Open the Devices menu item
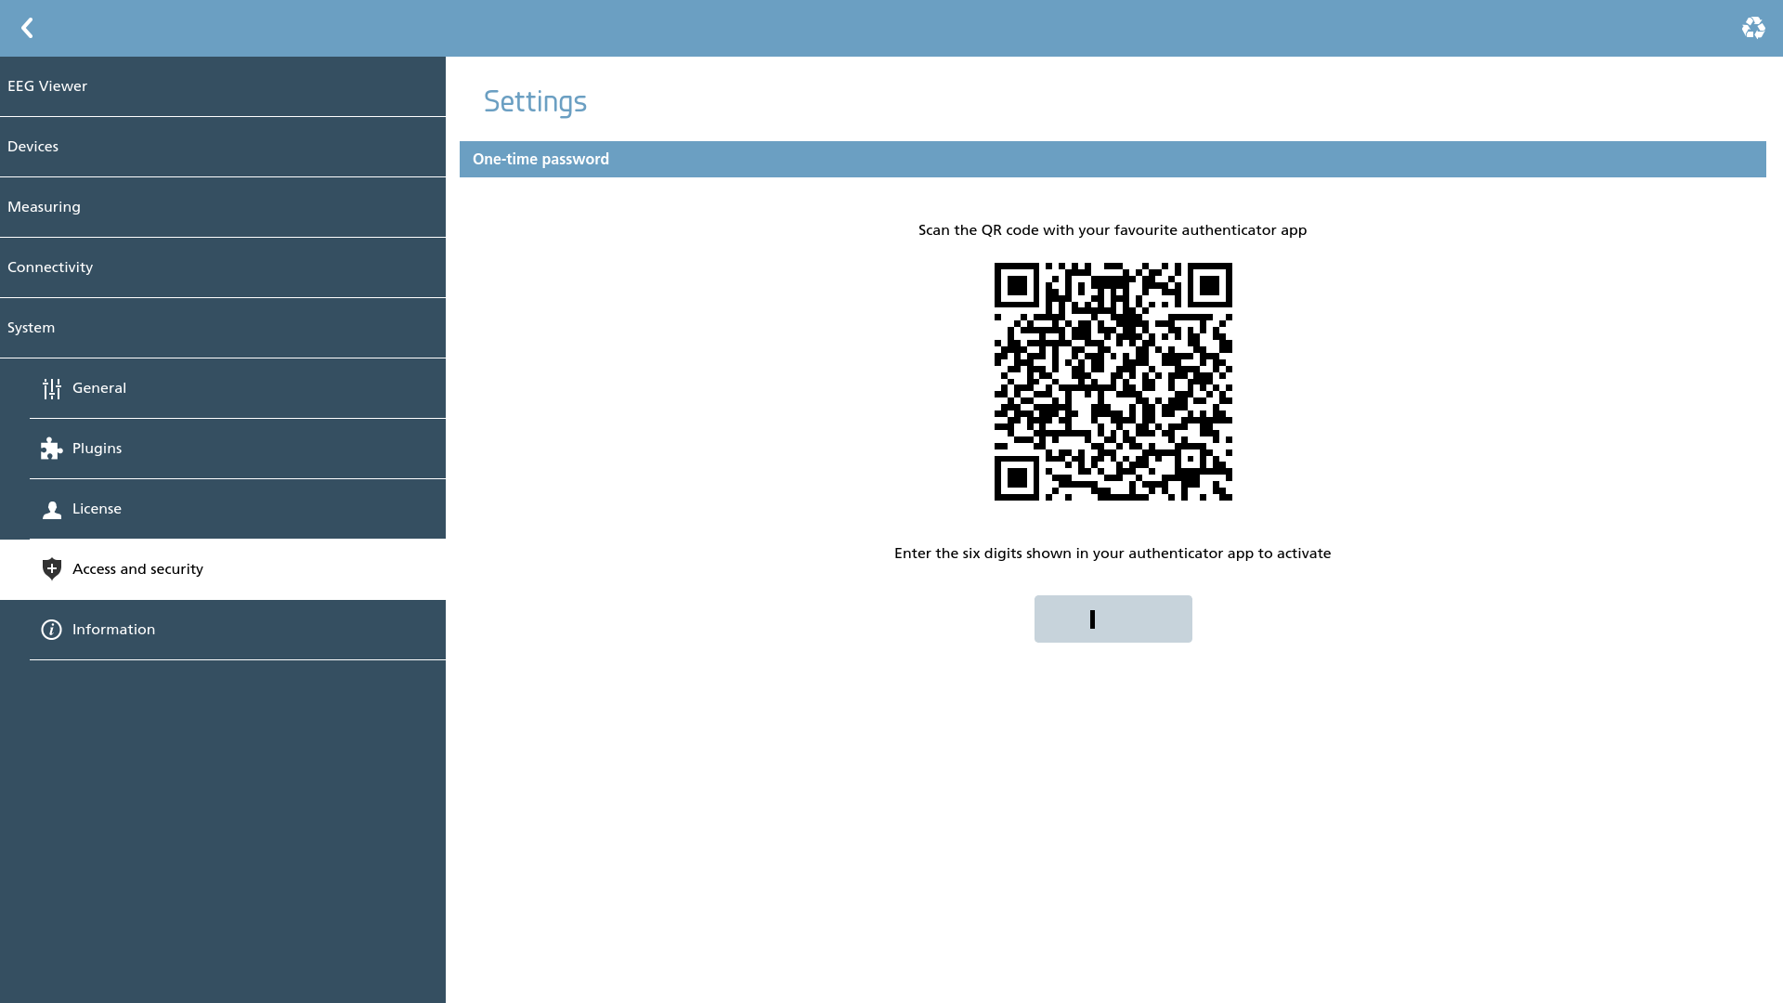This screenshot has height=1003, width=1783. coord(223,147)
